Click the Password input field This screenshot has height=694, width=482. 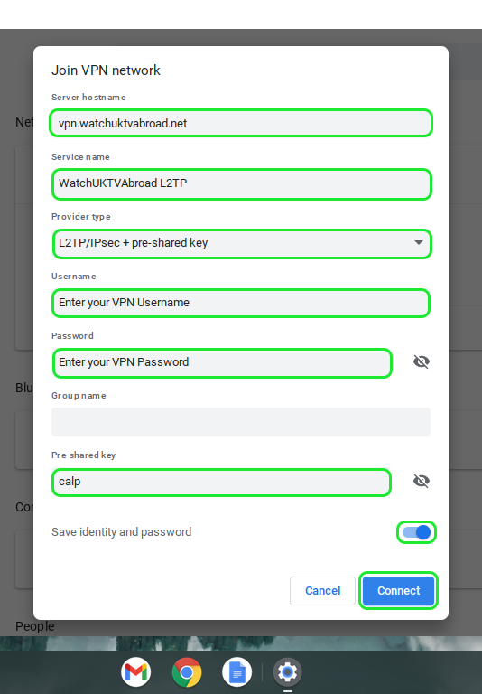tap(222, 362)
